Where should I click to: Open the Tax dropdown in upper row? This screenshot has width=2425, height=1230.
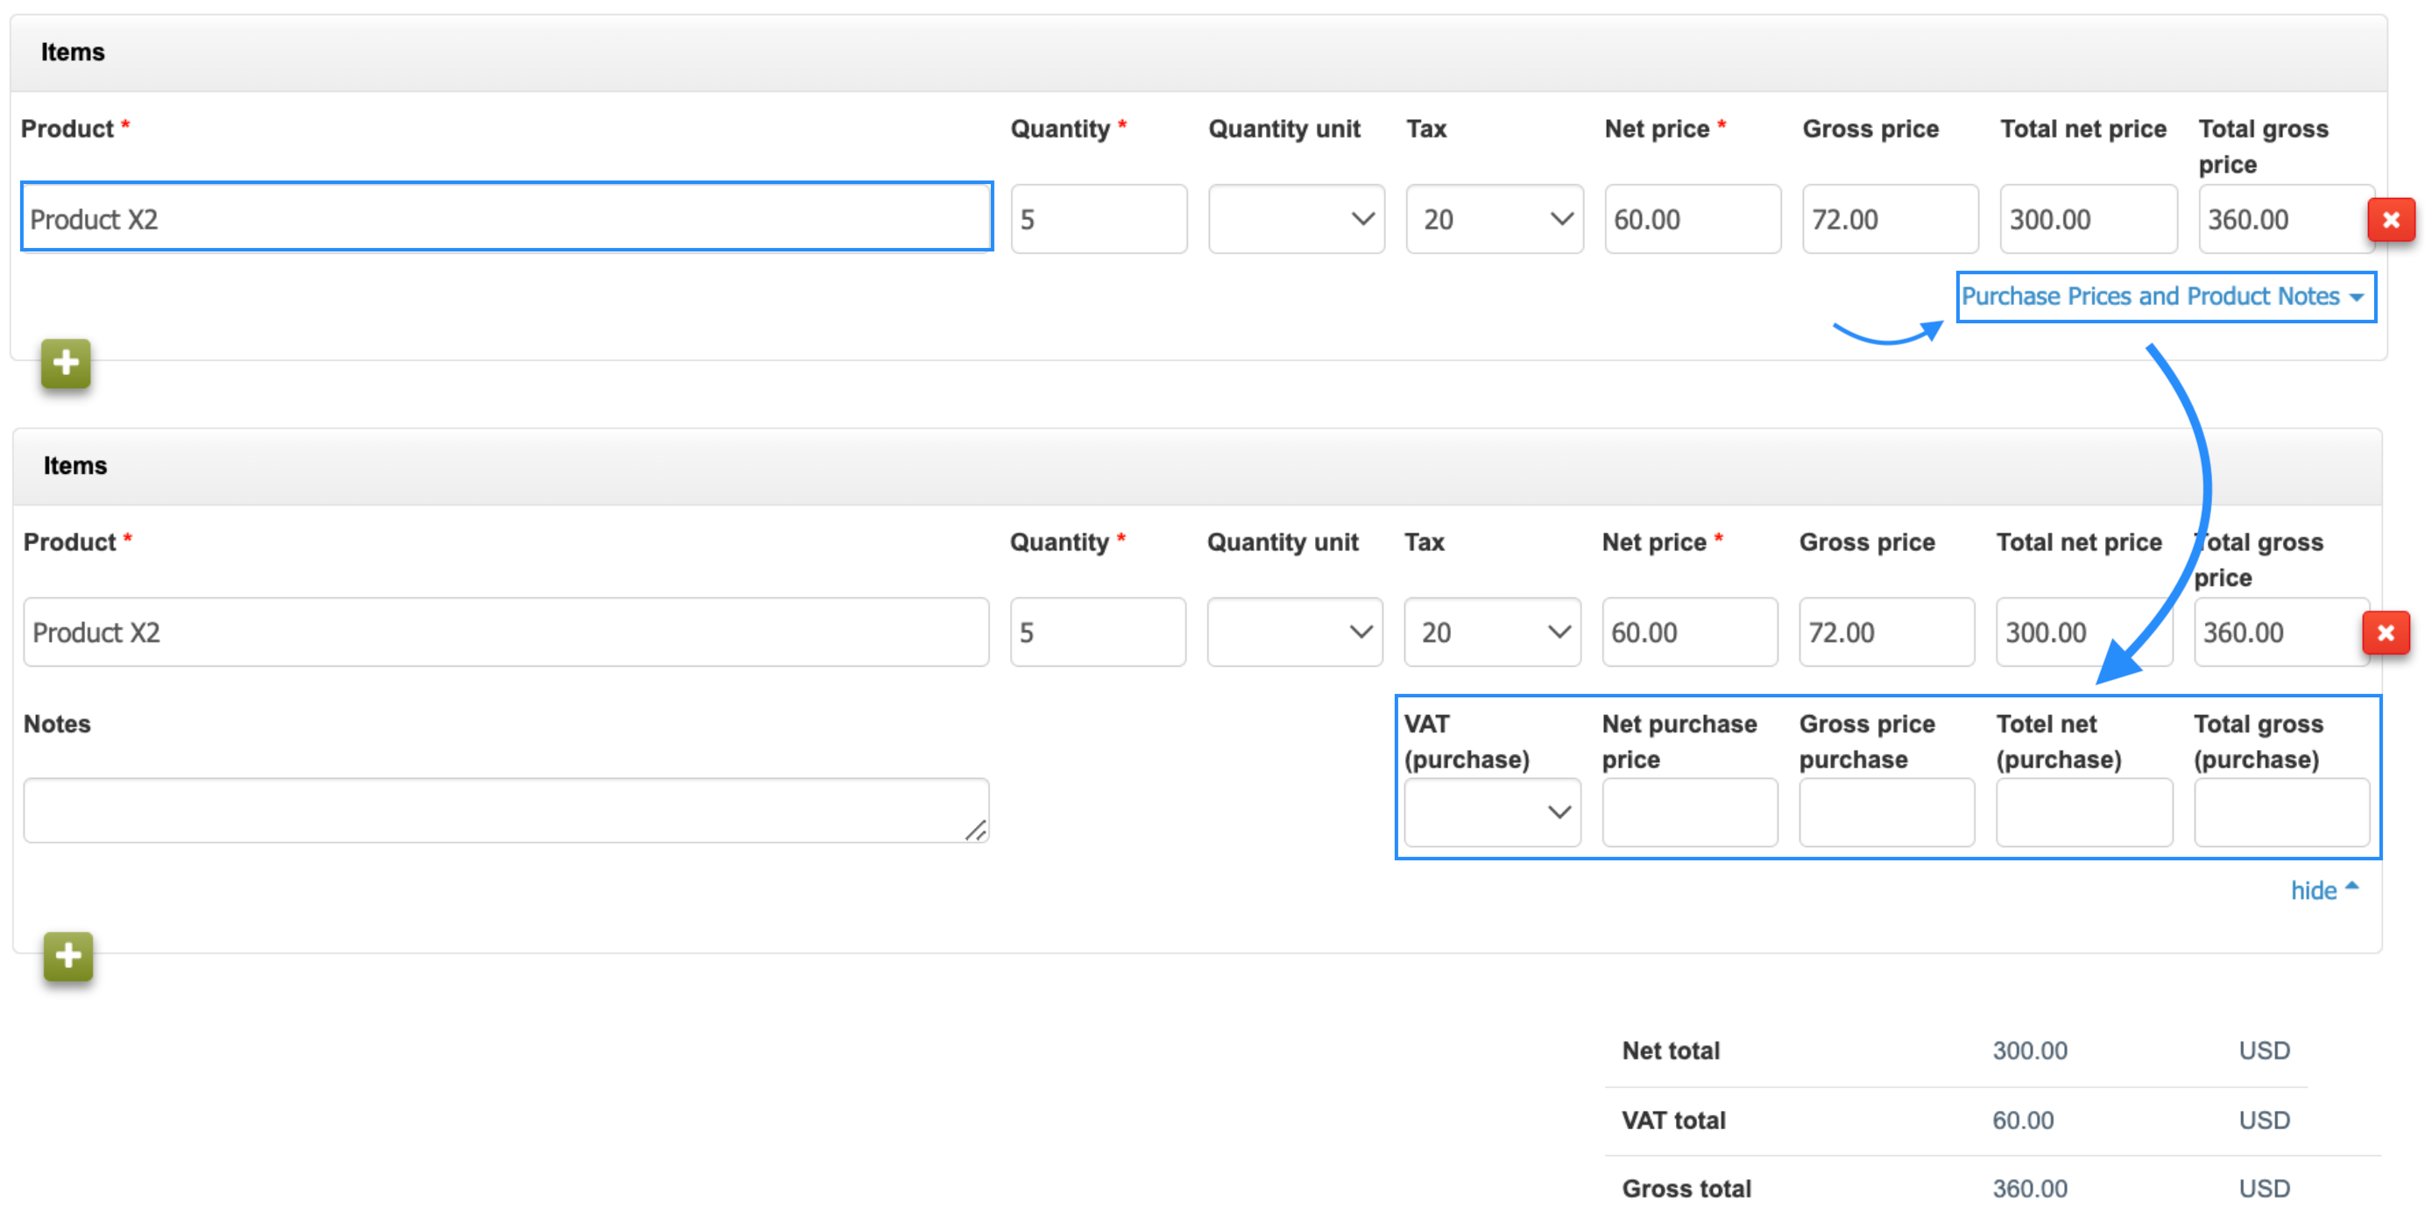point(1494,219)
